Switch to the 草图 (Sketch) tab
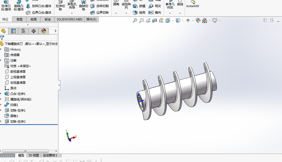The image size is (282, 162). 19,19
